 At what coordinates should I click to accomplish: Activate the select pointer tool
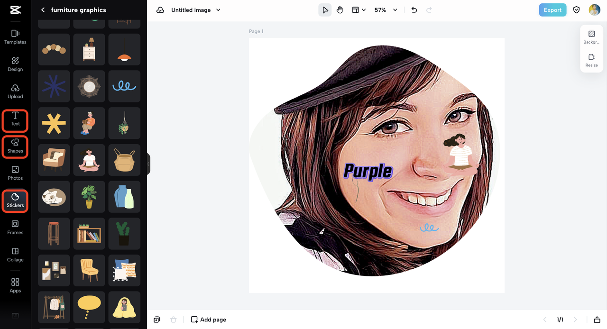tap(325, 10)
